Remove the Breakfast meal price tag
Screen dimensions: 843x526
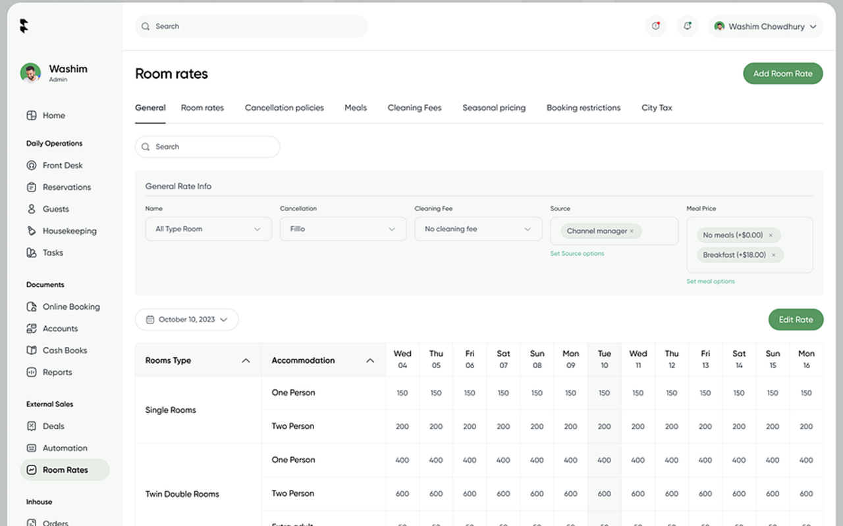773,254
